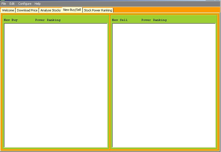This screenshot has width=221, height=152.
Task: Open the Help menu
Action: point(37,4)
